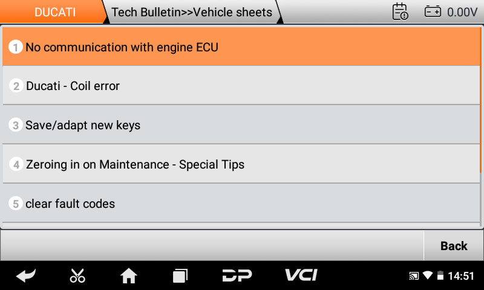
Task: Select the DUCATI tab
Action: click(x=54, y=12)
